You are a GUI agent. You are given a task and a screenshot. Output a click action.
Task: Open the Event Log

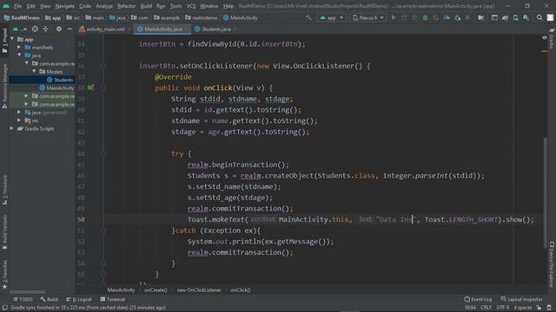click(478, 299)
